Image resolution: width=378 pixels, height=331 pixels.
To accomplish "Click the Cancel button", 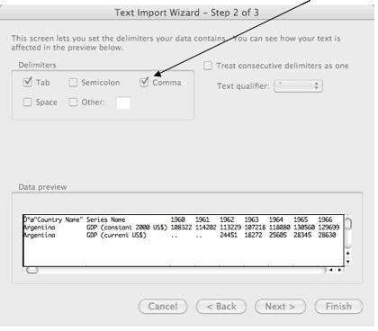I will (163, 307).
